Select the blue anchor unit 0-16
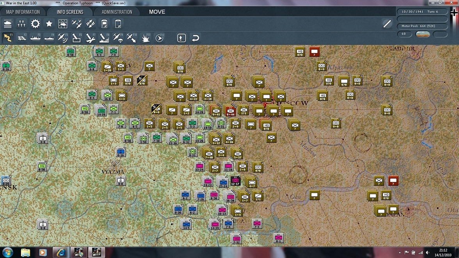Image resolution: width=459 pixels, height=258 pixels. 121,152
